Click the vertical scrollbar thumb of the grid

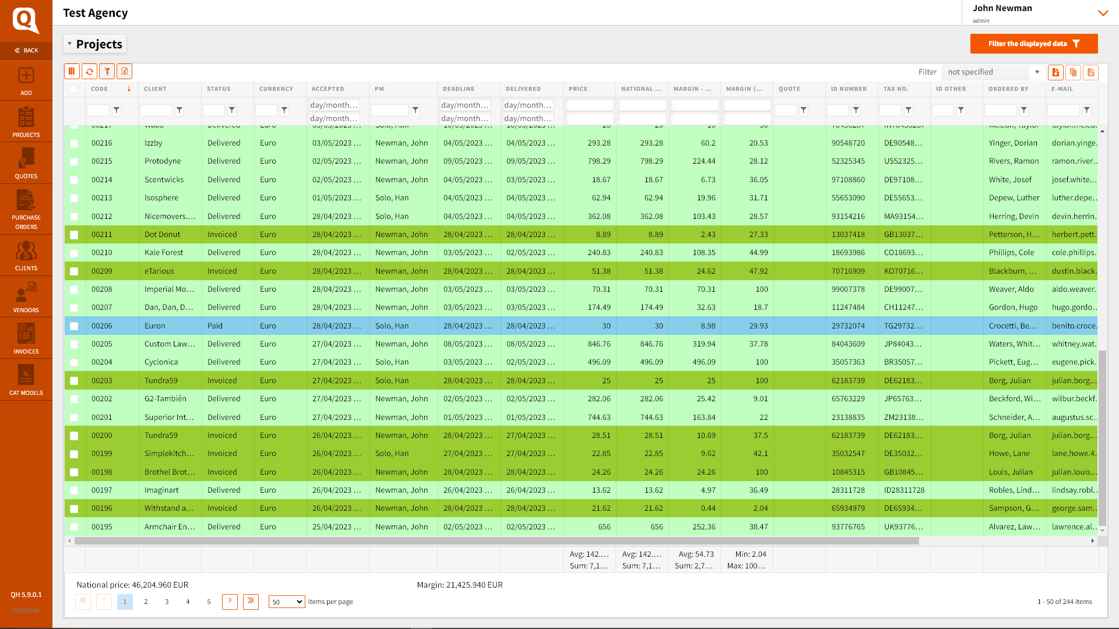coord(1102,438)
